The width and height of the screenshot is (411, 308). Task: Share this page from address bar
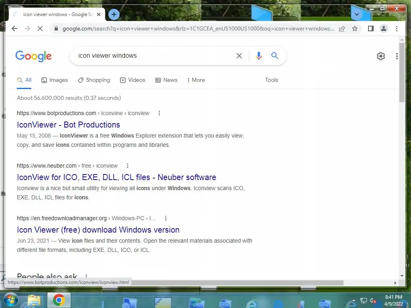point(342,28)
